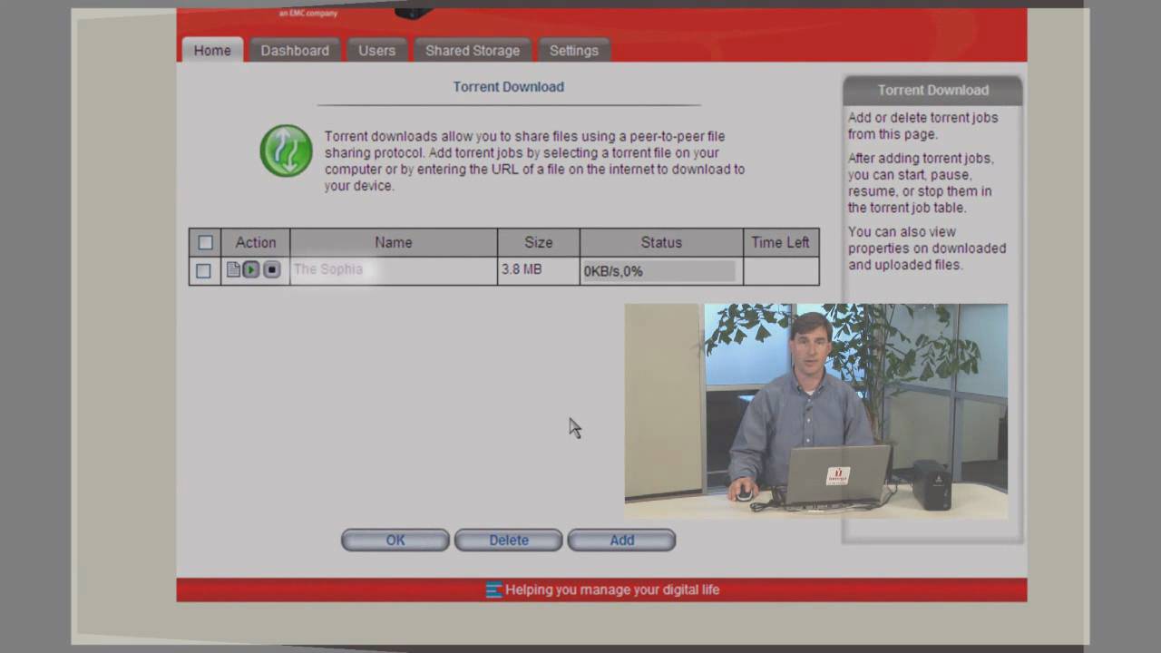Click the torrent progress bar showing 0KB/s,0%
This screenshot has width=1161, height=653.
(x=659, y=271)
